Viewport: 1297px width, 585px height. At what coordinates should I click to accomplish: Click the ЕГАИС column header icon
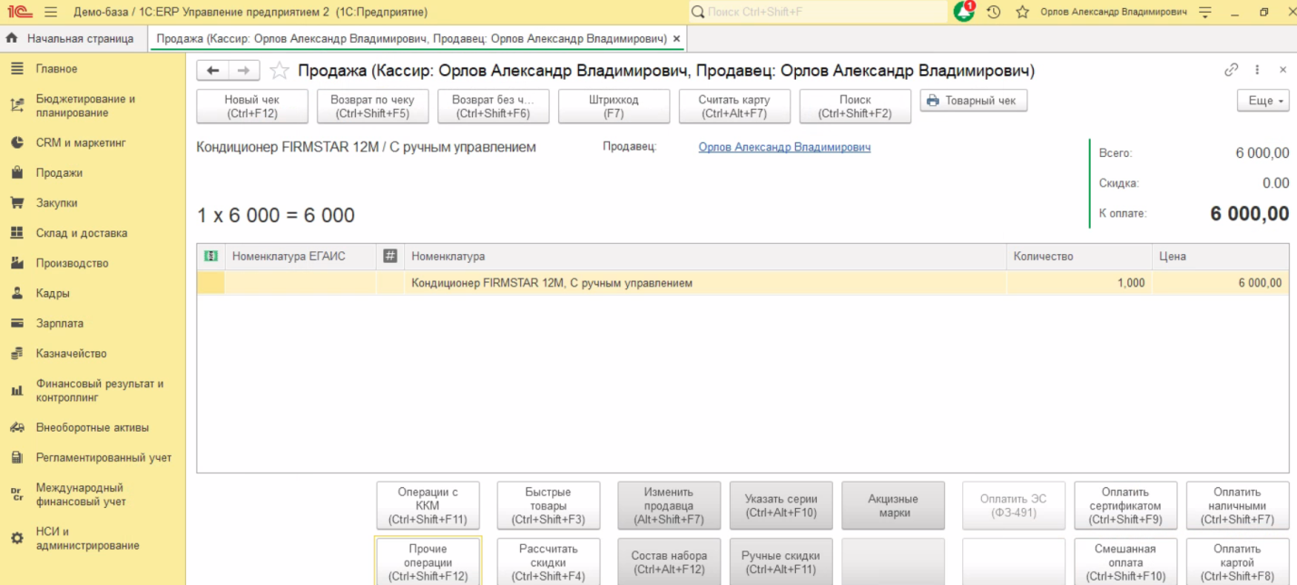[x=211, y=257]
